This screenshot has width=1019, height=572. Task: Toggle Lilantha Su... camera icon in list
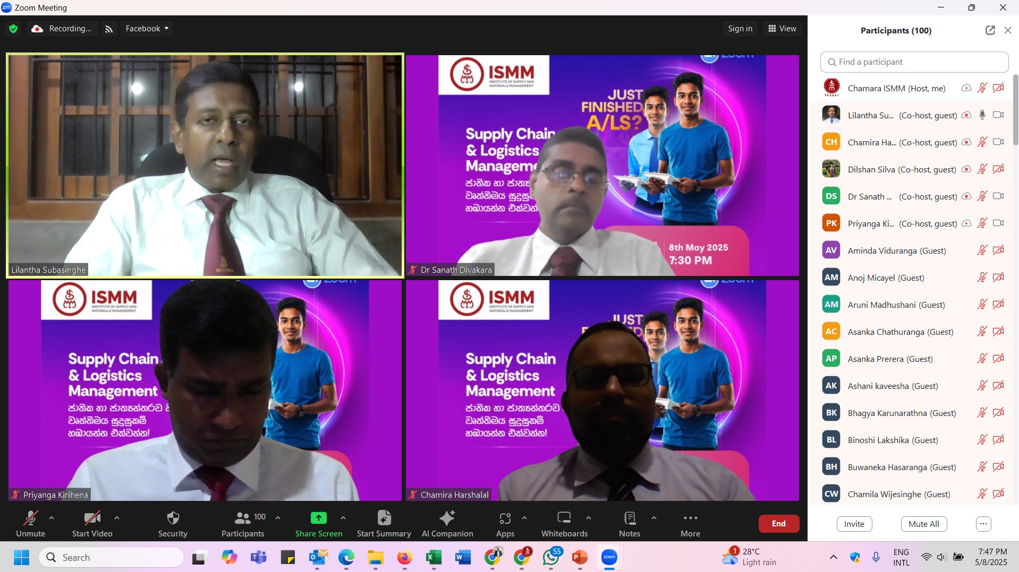(x=998, y=115)
